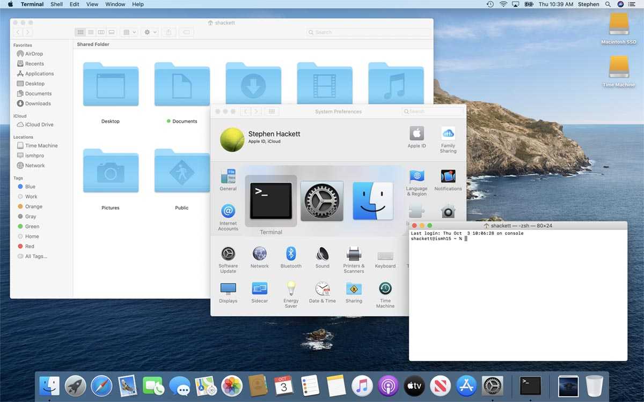Viewport: 644px width, 402px height.
Task: Open the Stephen user menu
Action: click(x=588, y=4)
